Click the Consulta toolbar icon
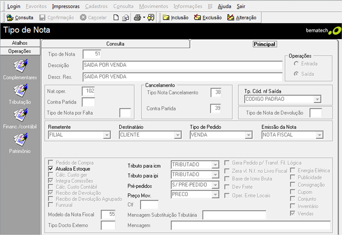Viewport: 342px width, 235px height. (x=10, y=17)
